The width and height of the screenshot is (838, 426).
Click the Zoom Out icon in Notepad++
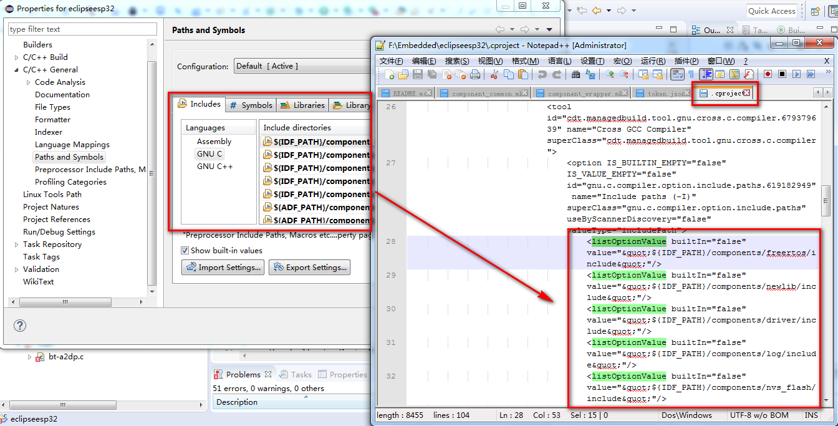click(x=624, y=74)
